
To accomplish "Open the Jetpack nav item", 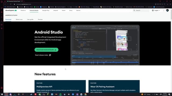I will point(56,10).
